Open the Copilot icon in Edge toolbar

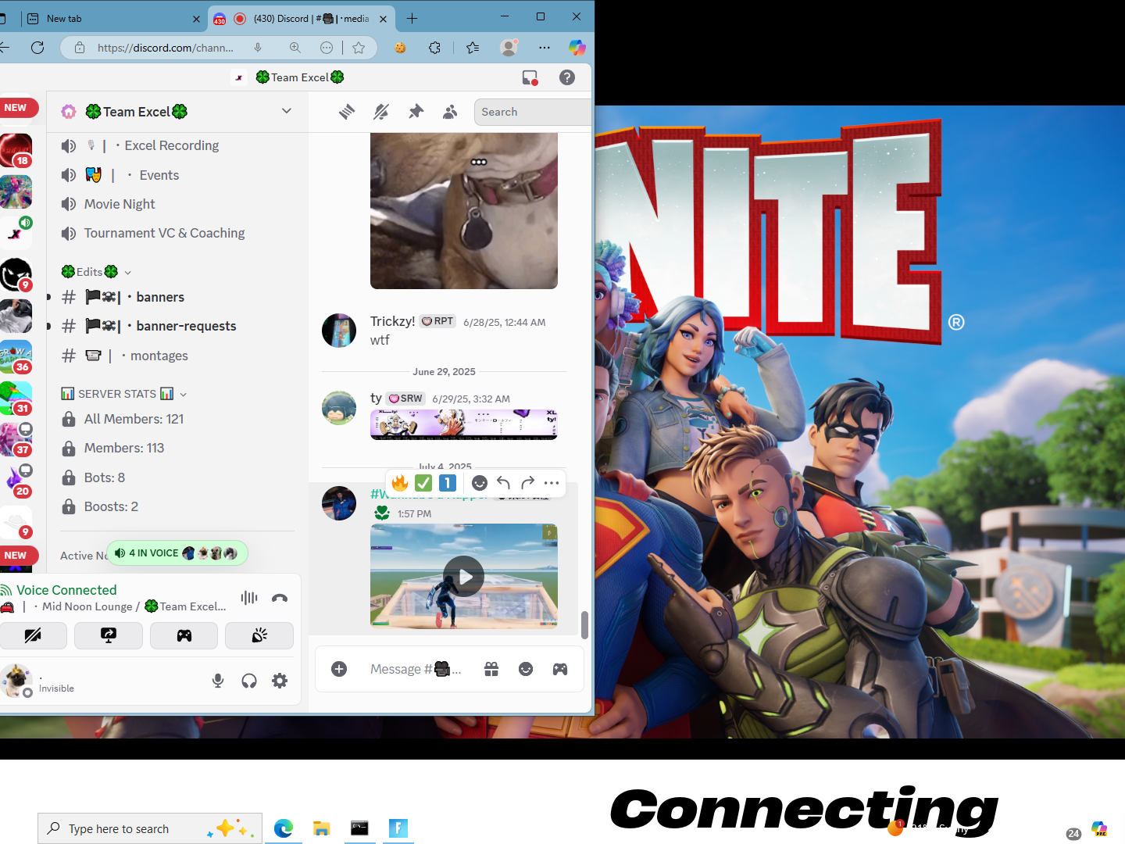point(577,48)
